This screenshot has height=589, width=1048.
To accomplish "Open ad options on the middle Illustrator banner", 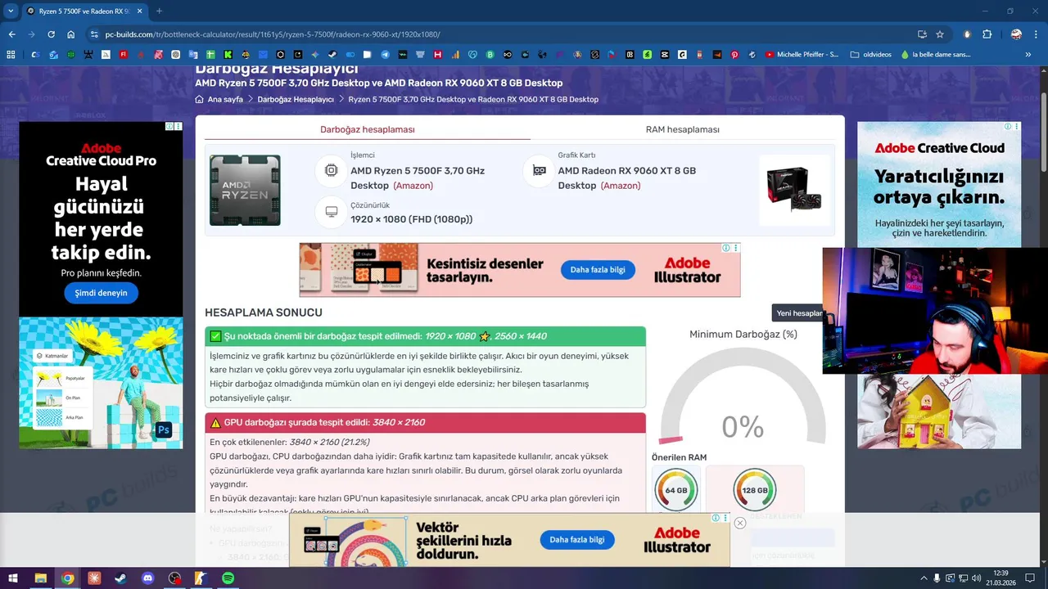I will pyautogui.click(x=735, y=248).
